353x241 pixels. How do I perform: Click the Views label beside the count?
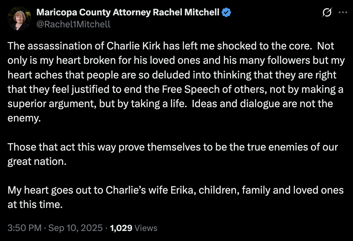tap(146, 228)
